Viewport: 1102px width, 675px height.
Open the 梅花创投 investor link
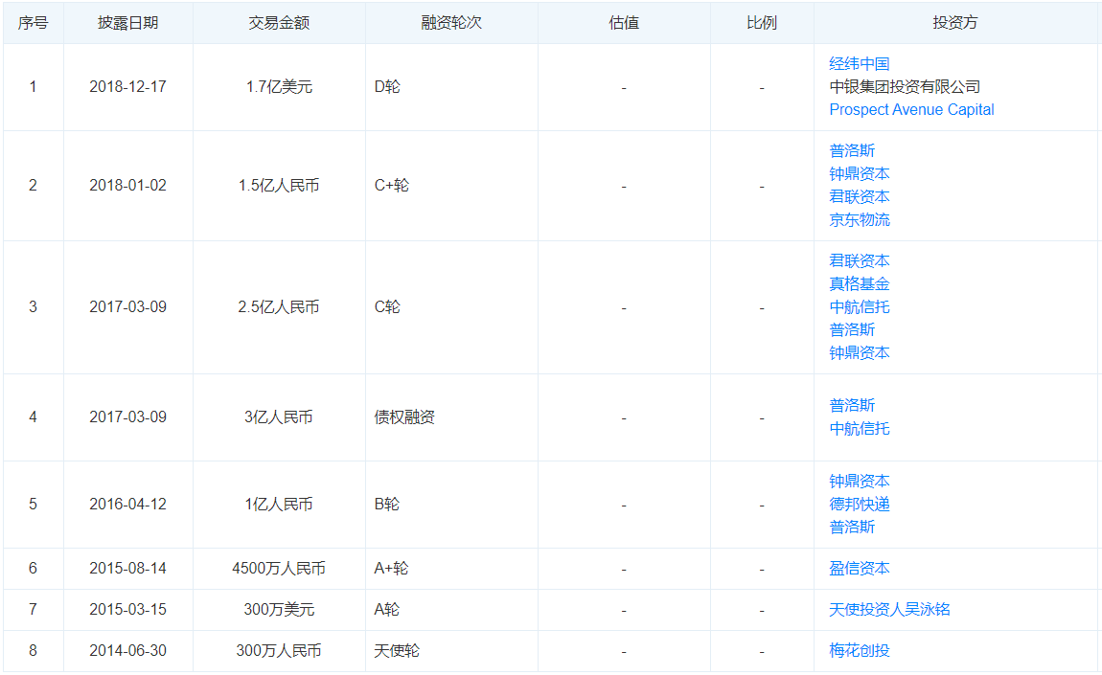coord(859,651)
